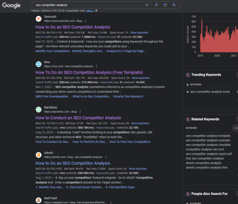Click the Moz 'Keywords' label

pyautogui.click(x=106, y=82)
